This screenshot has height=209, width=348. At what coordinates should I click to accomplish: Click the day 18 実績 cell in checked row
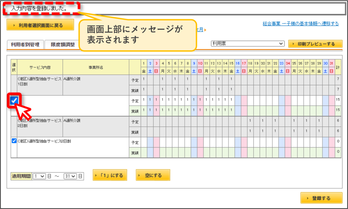pos(250,111)
